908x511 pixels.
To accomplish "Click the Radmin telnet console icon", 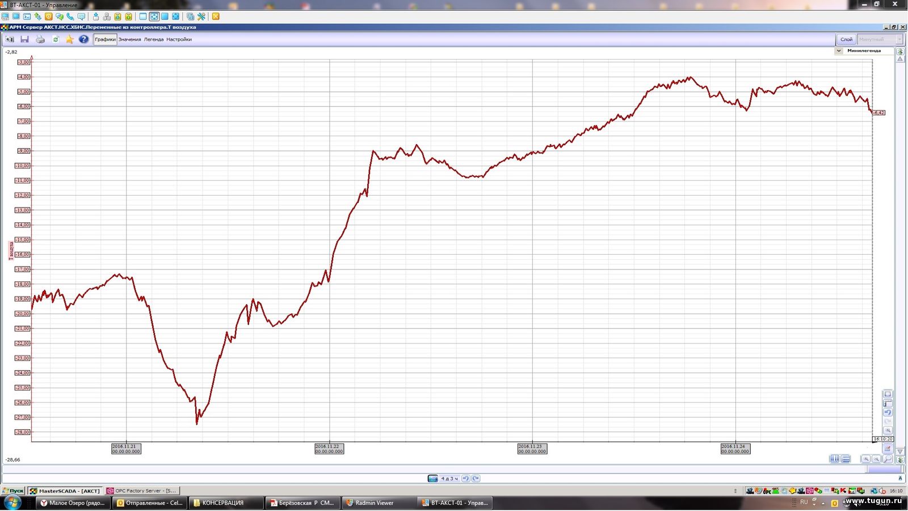I will pos(27,16).
